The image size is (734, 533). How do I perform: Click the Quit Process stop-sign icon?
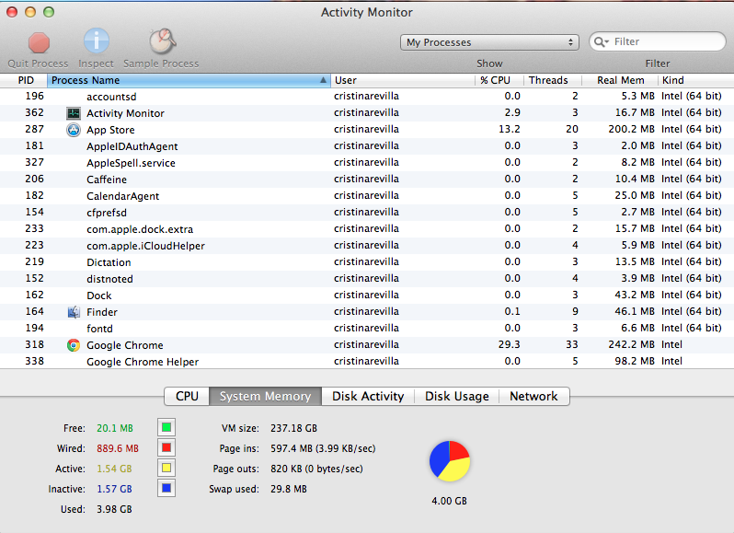coord(39,42)
